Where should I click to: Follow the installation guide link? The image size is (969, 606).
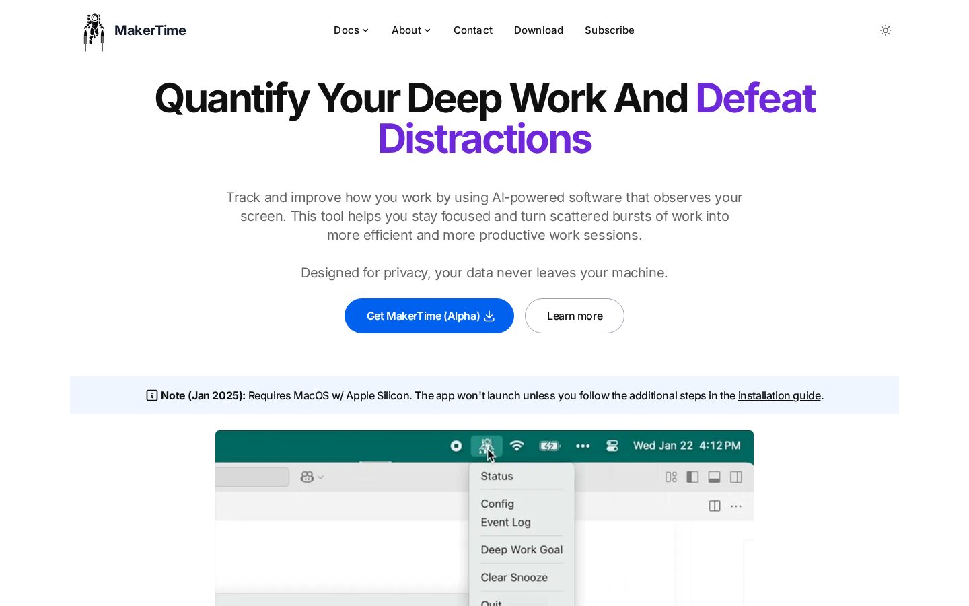coord(779,395)
